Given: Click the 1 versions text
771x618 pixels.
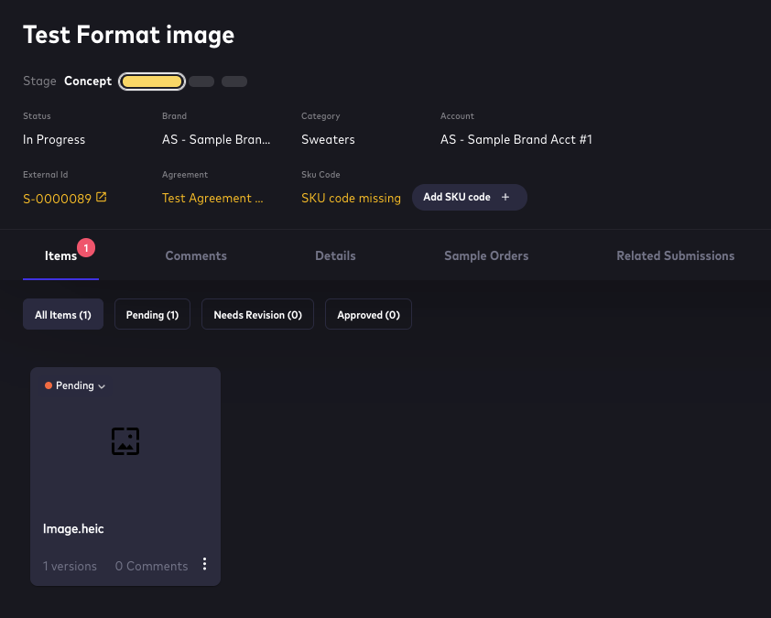Looking at the screenshot, I should 70,567.
